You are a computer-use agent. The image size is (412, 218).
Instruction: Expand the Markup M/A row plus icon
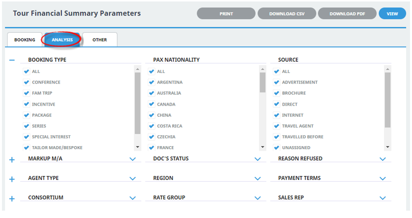click(x=12, y=160)
